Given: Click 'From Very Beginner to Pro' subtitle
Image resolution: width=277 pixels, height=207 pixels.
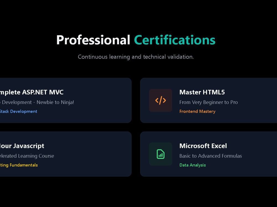Looking at the screenshot, I should pos(209,102).
